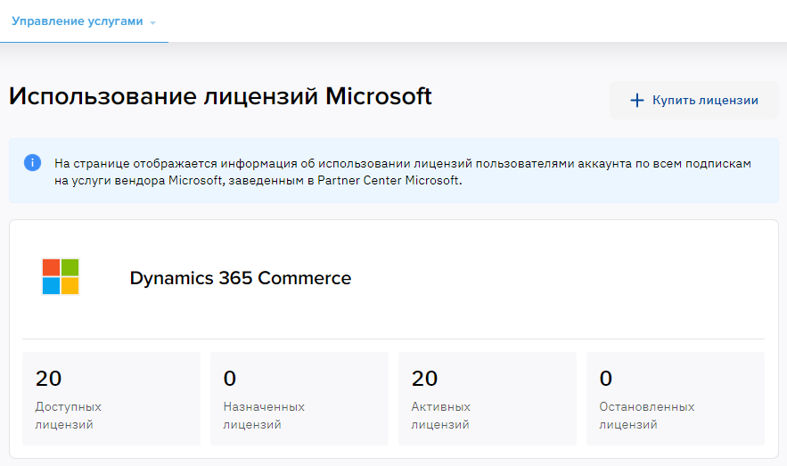Click the number 20 above Активных лицензий

click(424, 378)
